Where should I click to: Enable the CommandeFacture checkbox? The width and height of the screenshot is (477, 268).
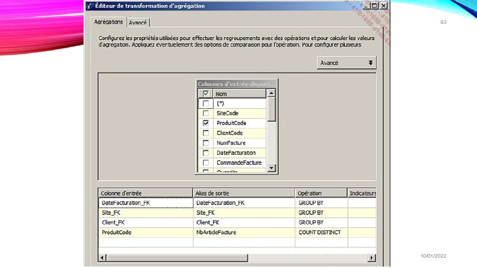(x=206, y=163)
